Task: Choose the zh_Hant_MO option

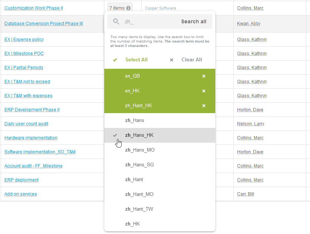Action: (x=160, y=194)
